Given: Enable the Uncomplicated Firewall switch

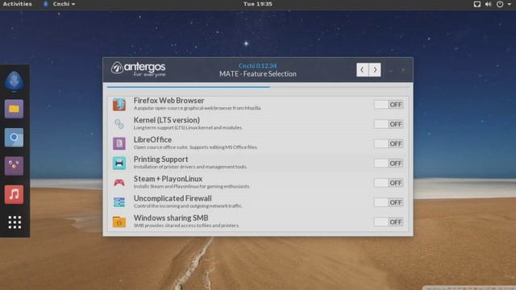Looking at the screenshot, I should 389,202.
